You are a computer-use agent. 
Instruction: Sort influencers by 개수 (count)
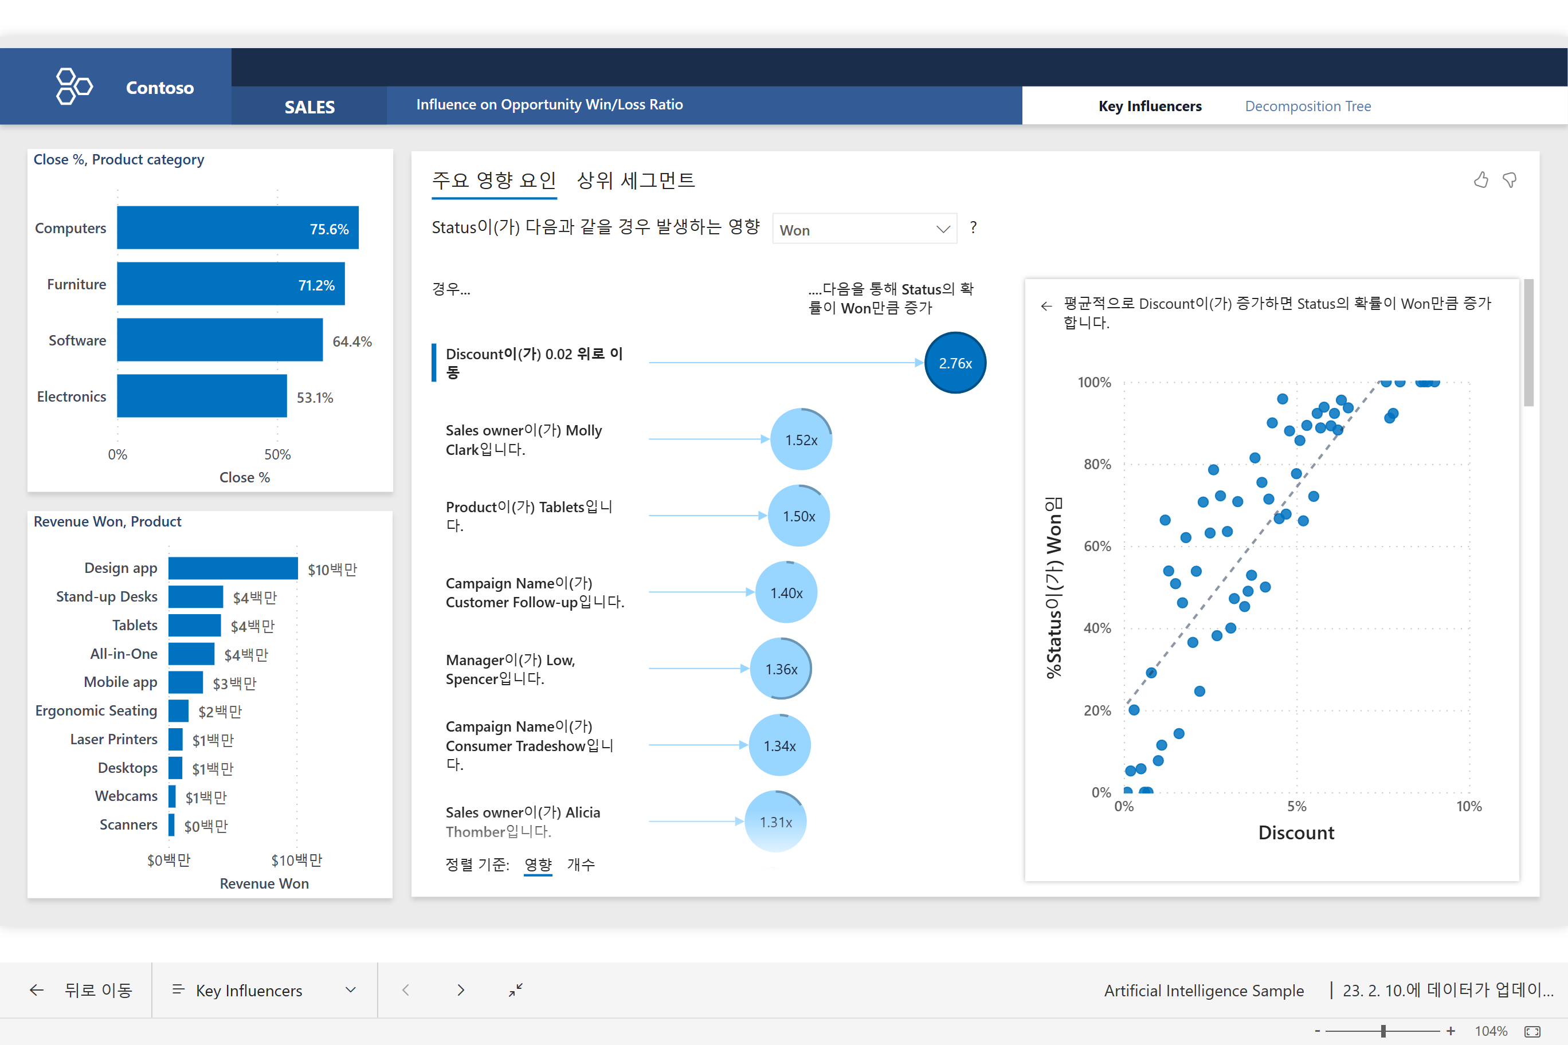point(581,865)
